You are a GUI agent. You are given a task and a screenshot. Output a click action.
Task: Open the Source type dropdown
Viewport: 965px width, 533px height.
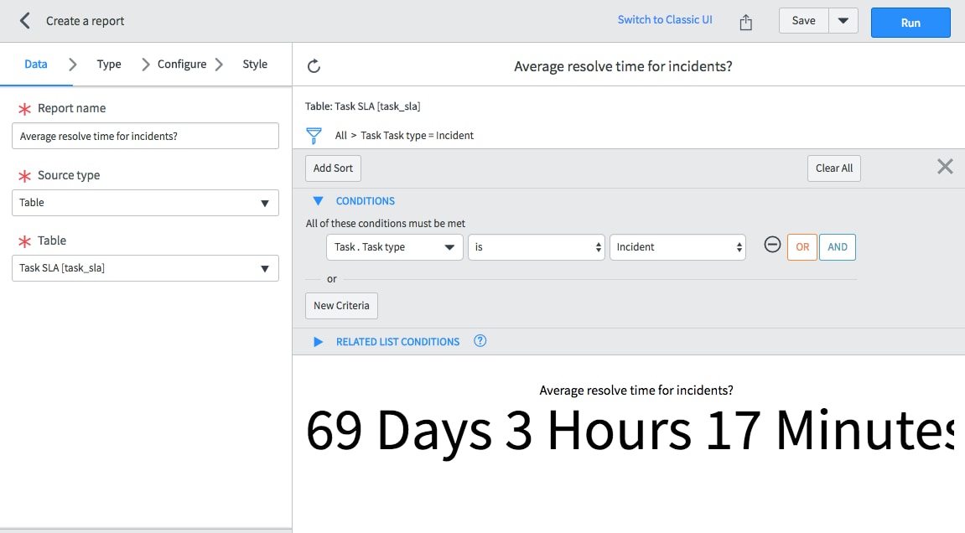[145, 203]
